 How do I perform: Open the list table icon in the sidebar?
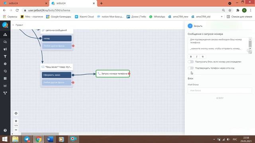5,79
